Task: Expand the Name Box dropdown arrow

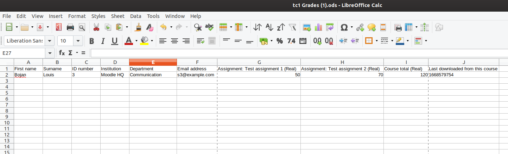Action: tap(50, 53)
